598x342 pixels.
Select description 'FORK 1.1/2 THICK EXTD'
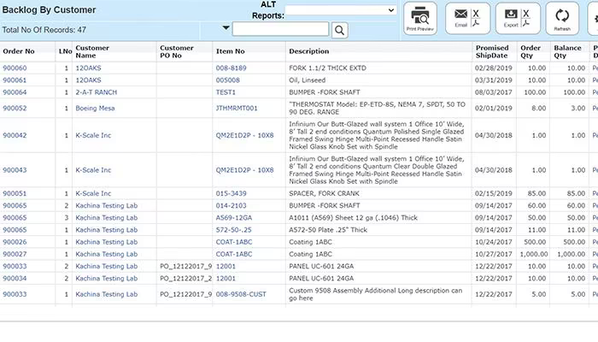[x=327, y=68]
